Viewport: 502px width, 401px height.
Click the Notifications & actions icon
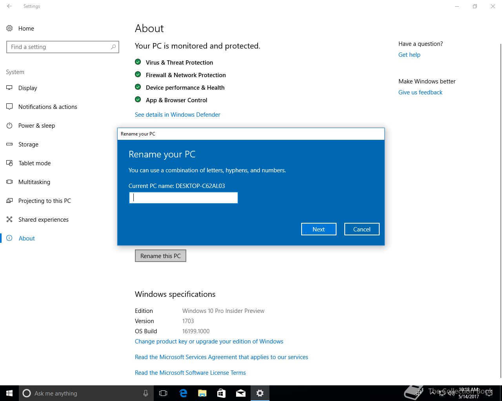click(x=9, y=107)
